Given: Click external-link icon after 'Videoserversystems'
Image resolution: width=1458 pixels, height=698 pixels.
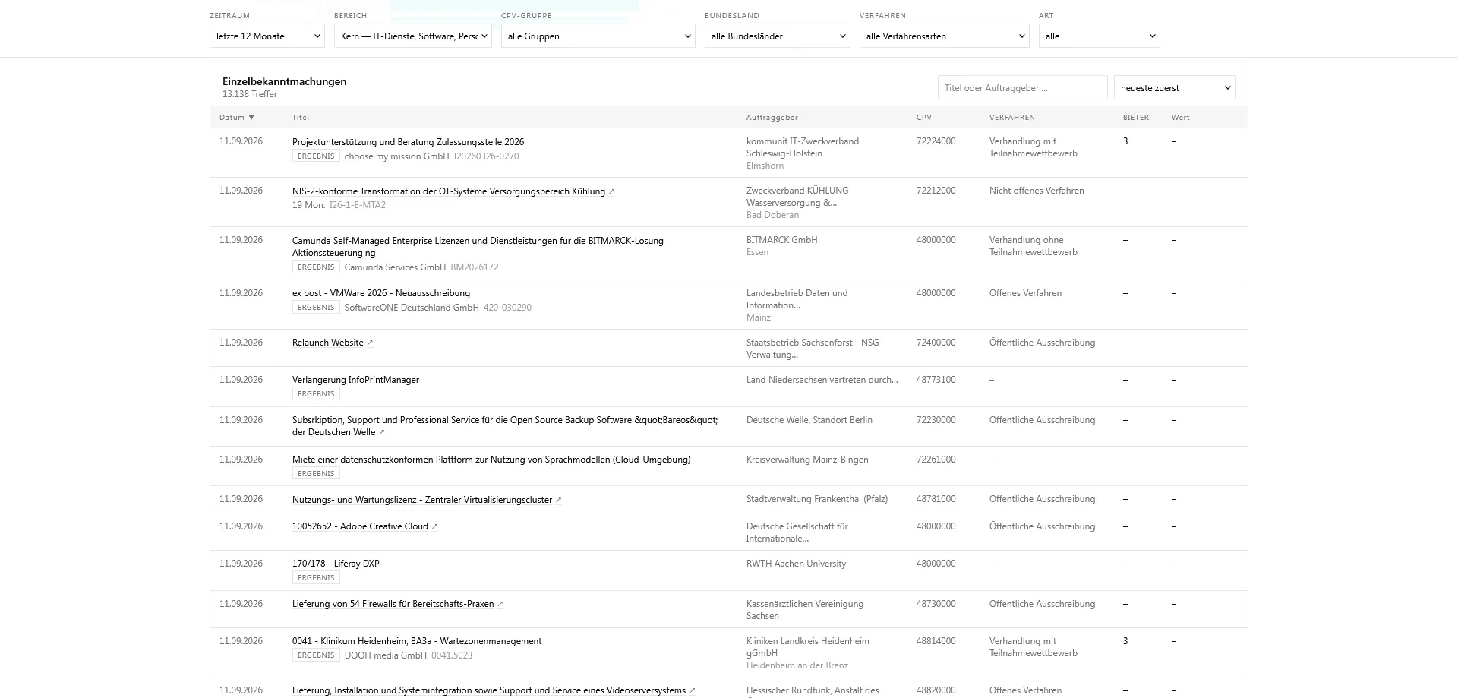Looking at the screenshot, I should tap(693, 690).
